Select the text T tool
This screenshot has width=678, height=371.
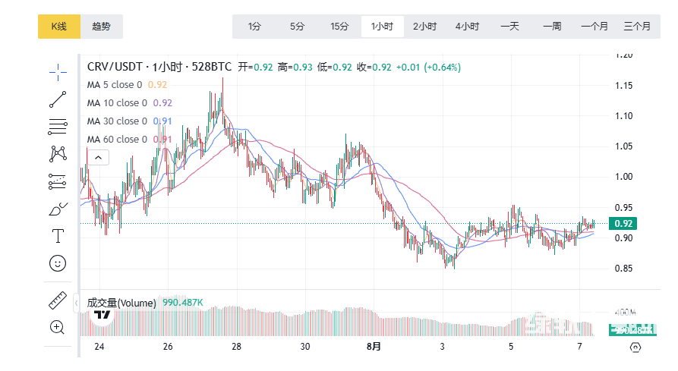(58, 236)
